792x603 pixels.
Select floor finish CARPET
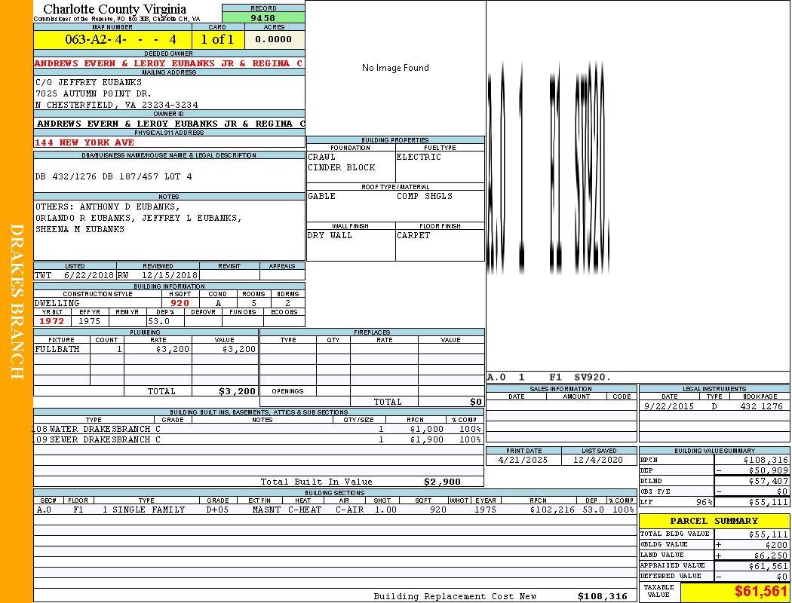[x=413, y=236]
